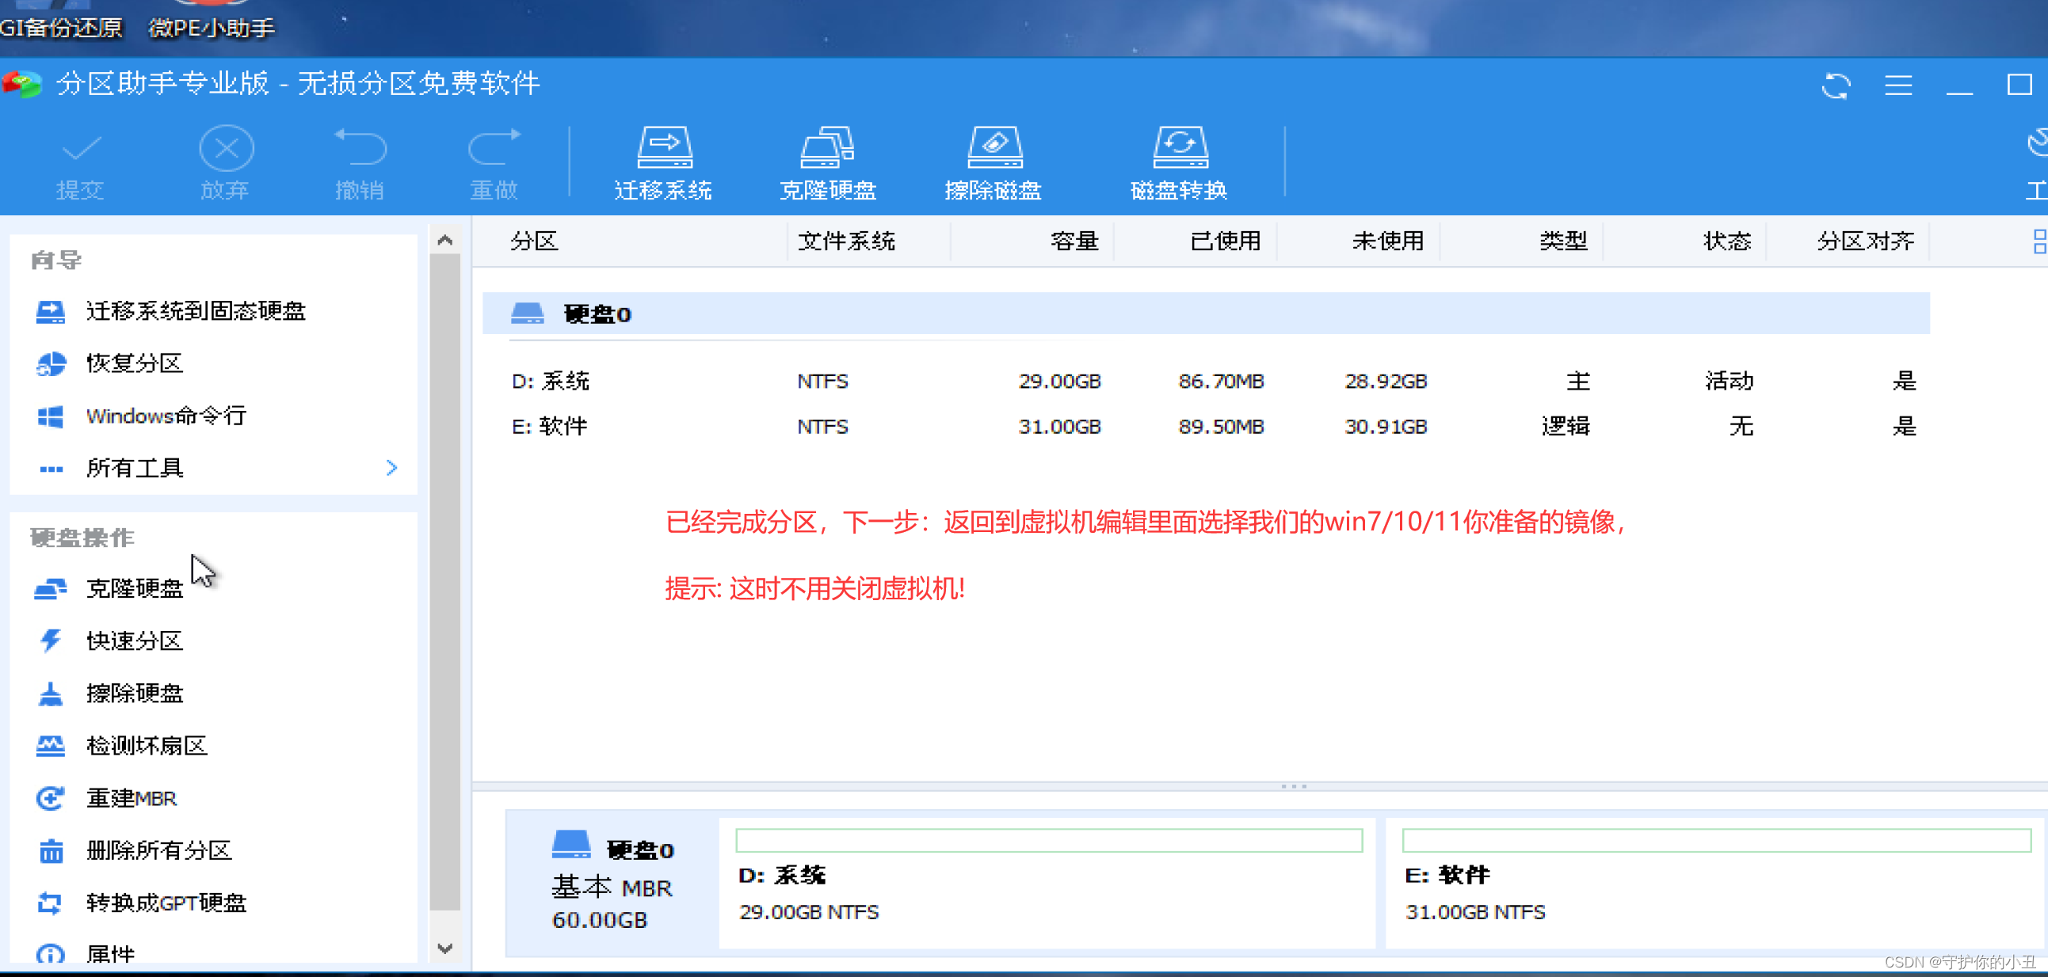Open the hamburger menu in title bar
The image size is (2048, 977).
(1898, 85)
